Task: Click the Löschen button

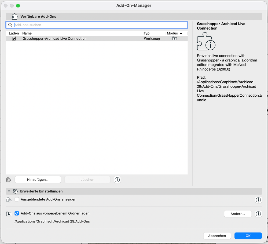Action: click(87, 180)
